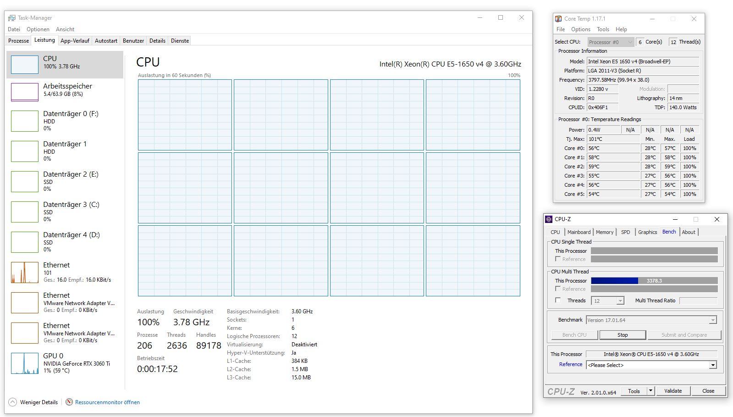Select Ethernet entry showing 16.0 KBit/s
733x417 pixels.
pos(65,272)
